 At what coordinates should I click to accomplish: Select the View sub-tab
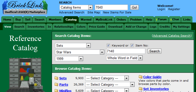tap(8, 27)
